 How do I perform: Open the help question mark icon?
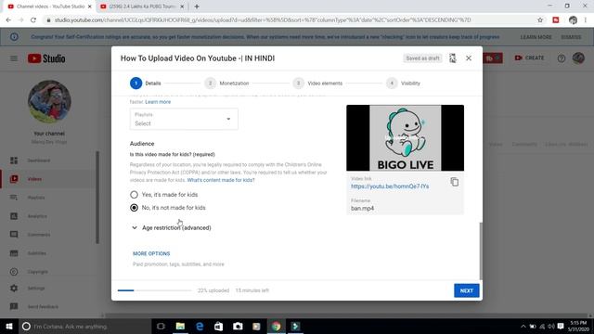561,58
